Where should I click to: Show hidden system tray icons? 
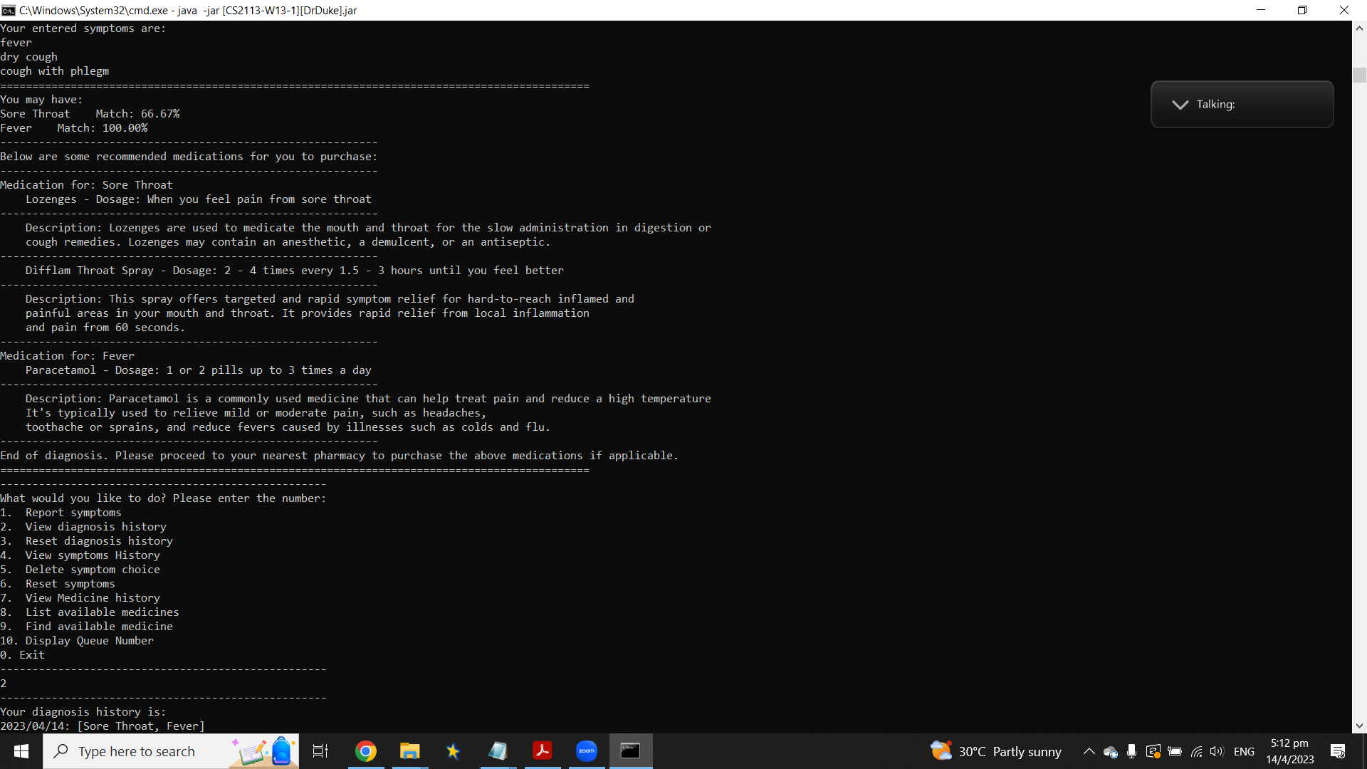point(1089,752)
